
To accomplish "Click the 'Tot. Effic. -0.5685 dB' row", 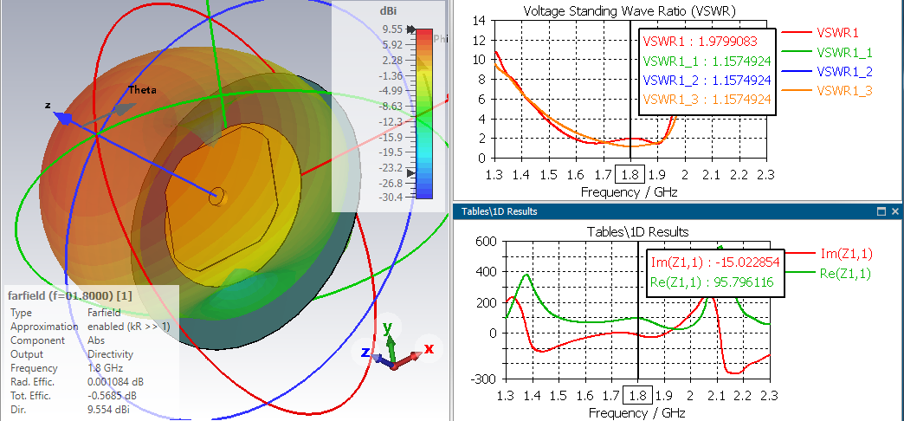I will pos(74,396).
